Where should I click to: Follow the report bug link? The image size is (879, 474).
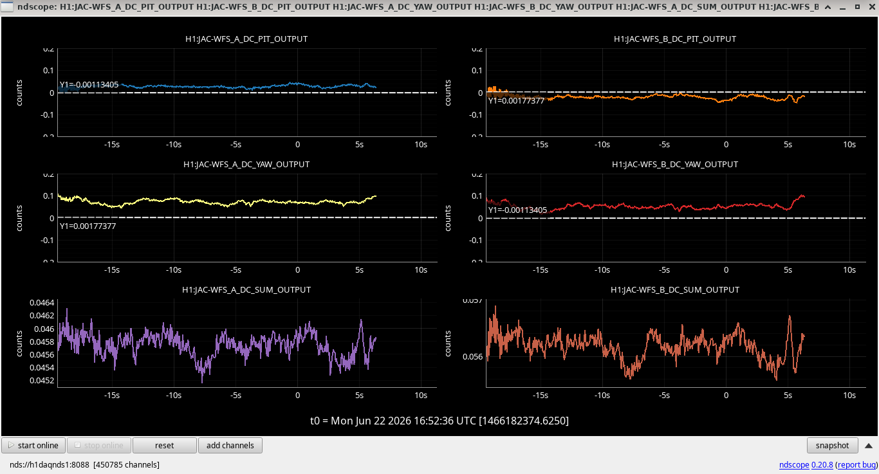[x=855, y=464]
